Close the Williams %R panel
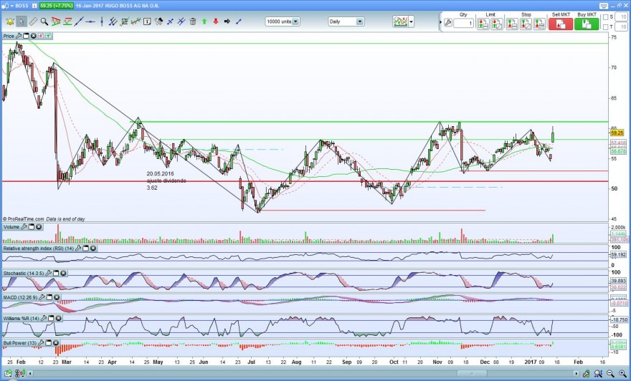The width and height of the screenshot is (631, 381). coord(58,318)
